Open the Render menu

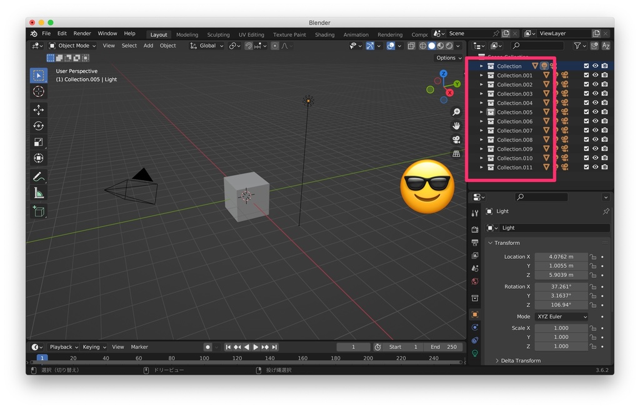point(82,34)
